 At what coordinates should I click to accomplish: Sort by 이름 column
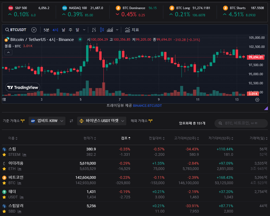[13, 138]
